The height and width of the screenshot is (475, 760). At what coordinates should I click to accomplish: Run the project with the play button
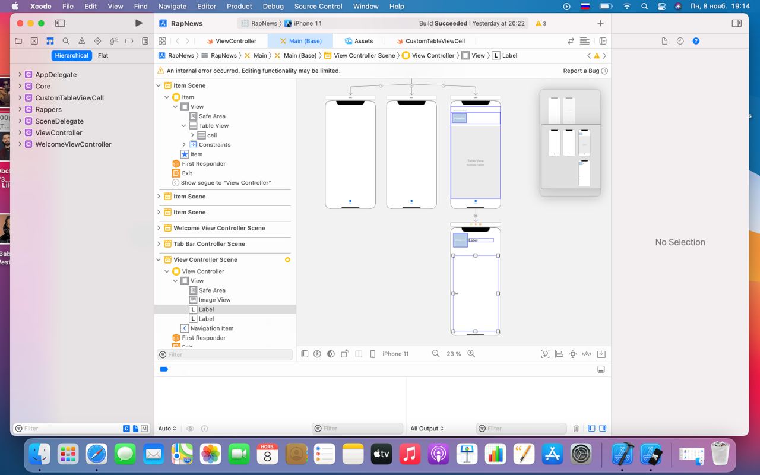pos(138,23)
